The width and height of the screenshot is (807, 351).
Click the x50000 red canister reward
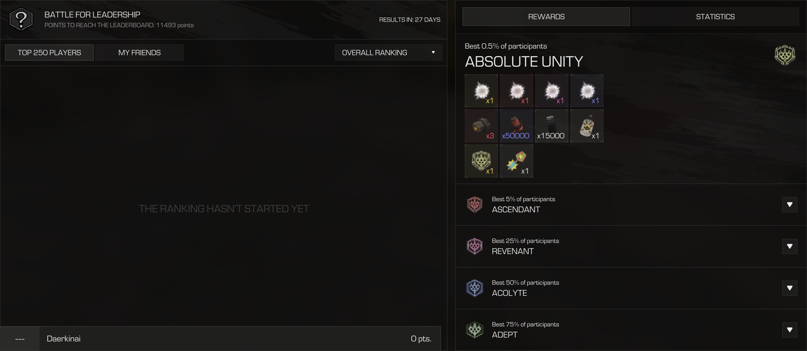516,126
